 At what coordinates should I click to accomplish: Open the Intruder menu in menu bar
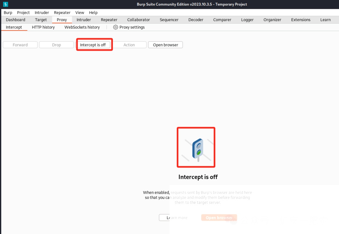coord(42,13)
